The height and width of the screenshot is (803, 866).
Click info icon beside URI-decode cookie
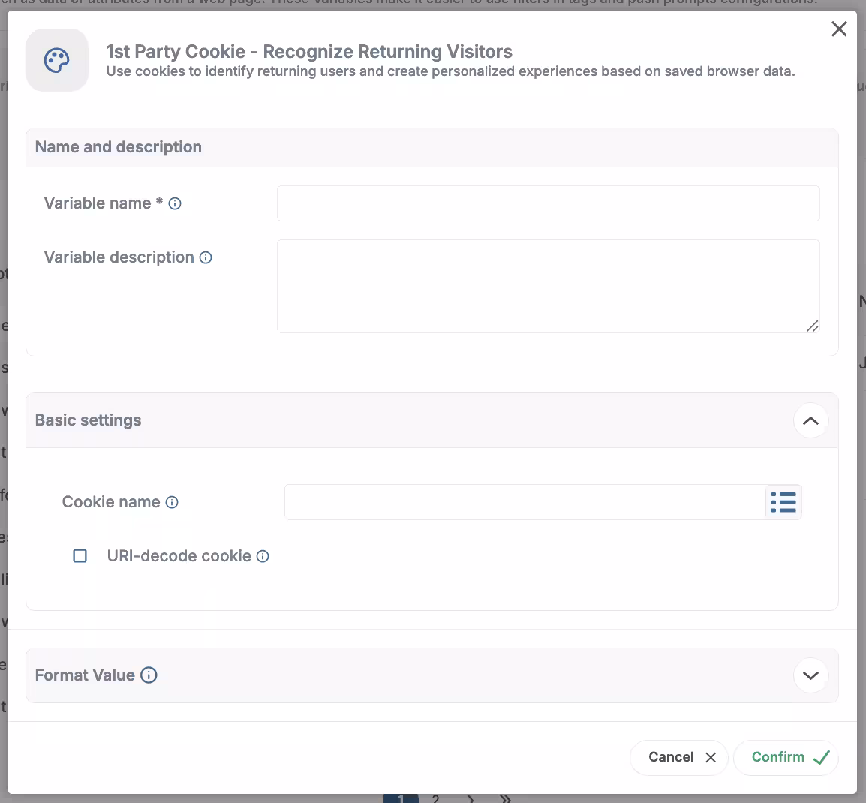pyautogui.click(x=263, y=556)
